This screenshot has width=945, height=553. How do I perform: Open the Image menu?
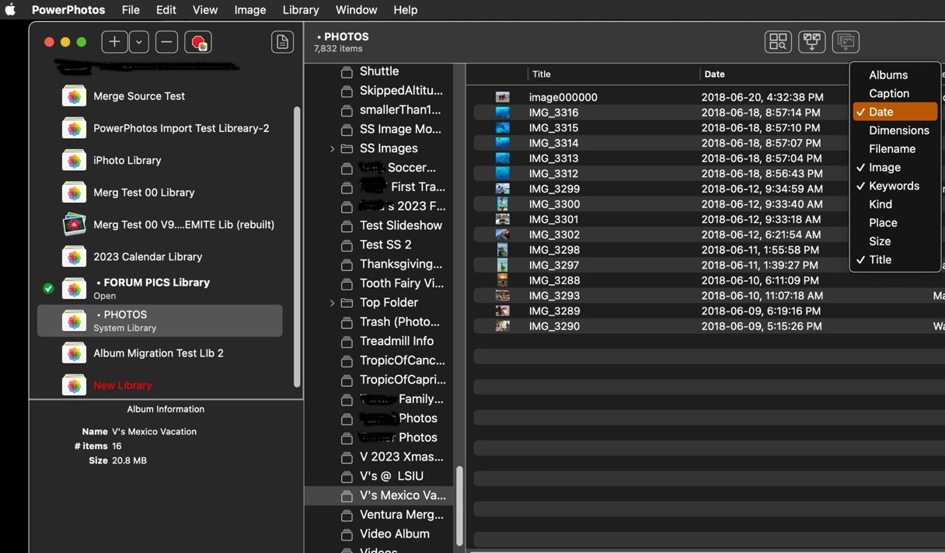coord(250,10)
